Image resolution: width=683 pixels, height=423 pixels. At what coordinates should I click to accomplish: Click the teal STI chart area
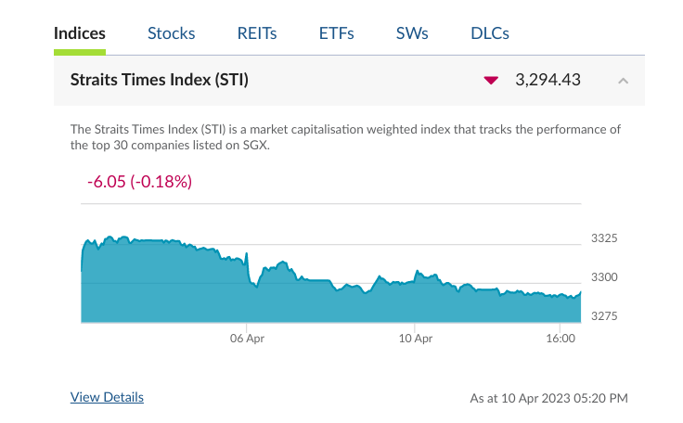click(325, 301)
